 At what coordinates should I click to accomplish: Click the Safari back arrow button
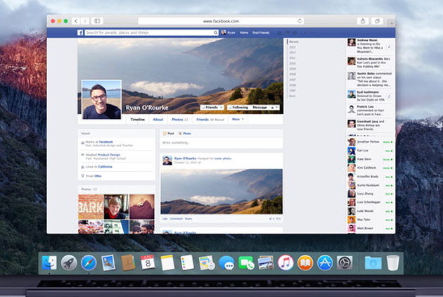(76, 21)
